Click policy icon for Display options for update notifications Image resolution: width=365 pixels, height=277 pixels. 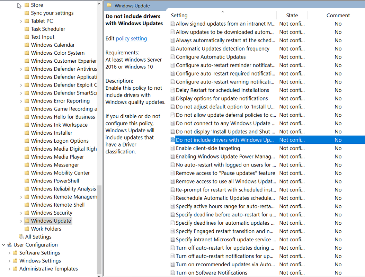[172, 98]
